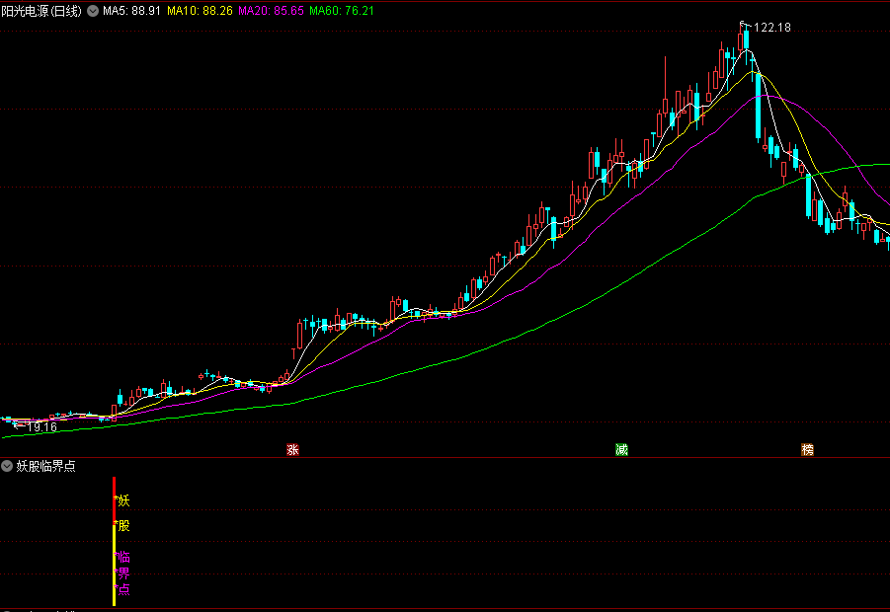This screenshot has width=890, height=612.
Task: Click the magenta 点 signal character
Action: click(x=123, y=588)
